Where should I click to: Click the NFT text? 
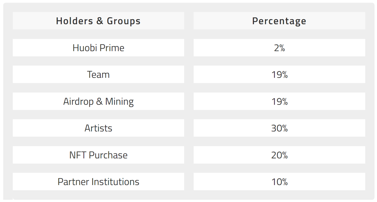point(78,155)
